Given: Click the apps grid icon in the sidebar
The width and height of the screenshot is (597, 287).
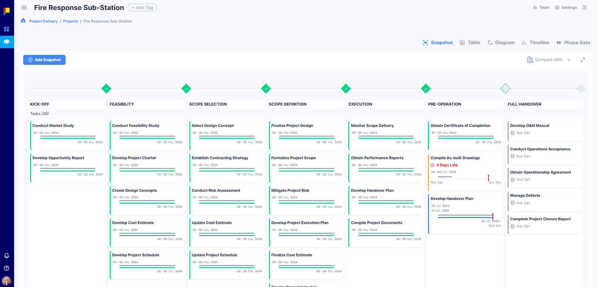Looking at the screenshot, I should 7,29.
